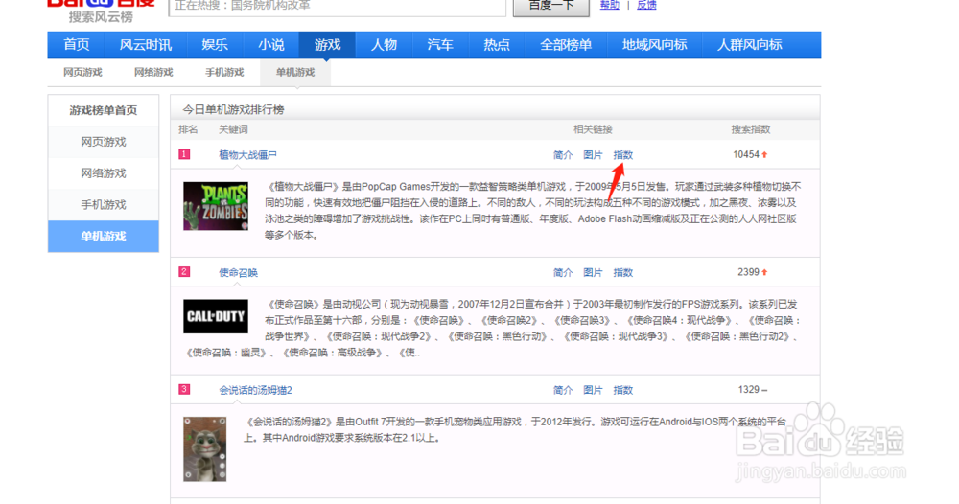Click the rank 2 badge icon
The width and height of the screenshot is (959, 504).
184,272
